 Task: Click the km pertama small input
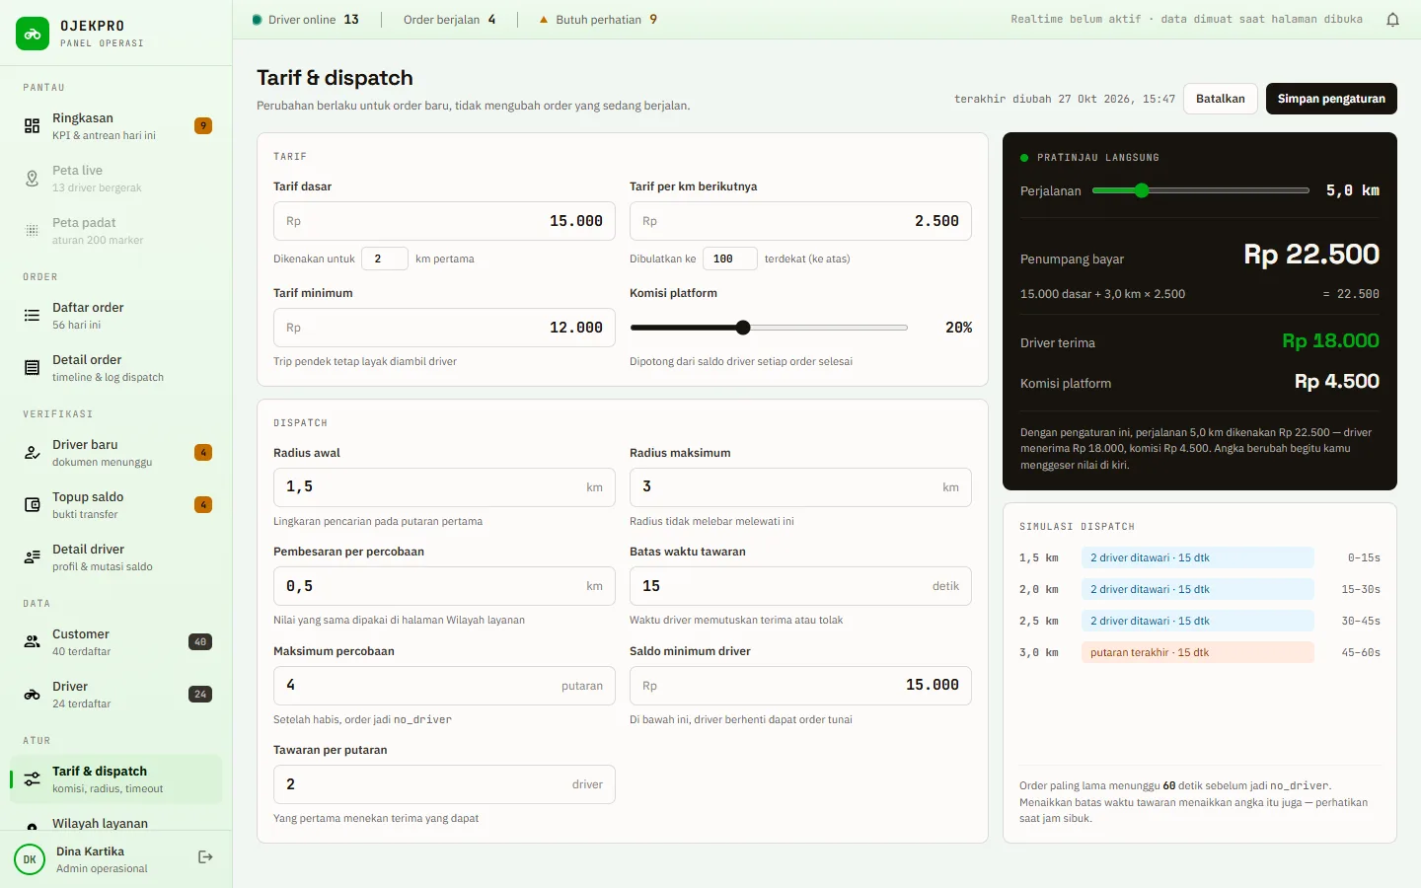coord(385,259)
